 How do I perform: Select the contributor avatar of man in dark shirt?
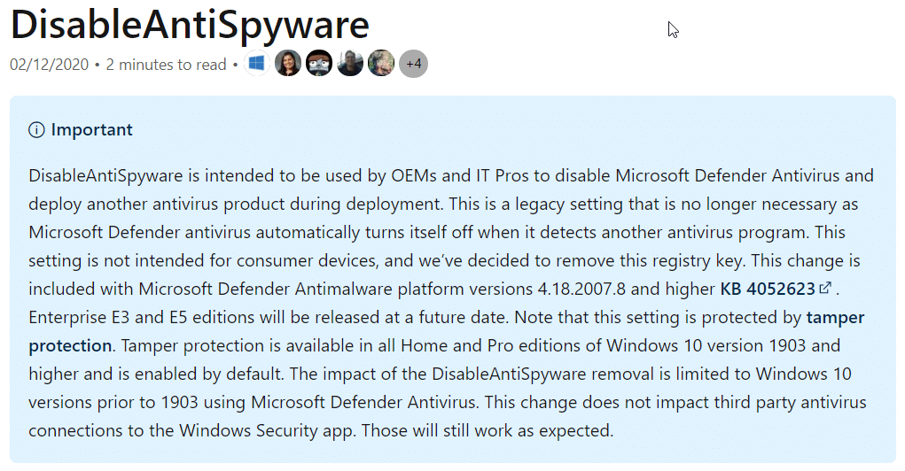pyautogui.click(x=350, y=64)
